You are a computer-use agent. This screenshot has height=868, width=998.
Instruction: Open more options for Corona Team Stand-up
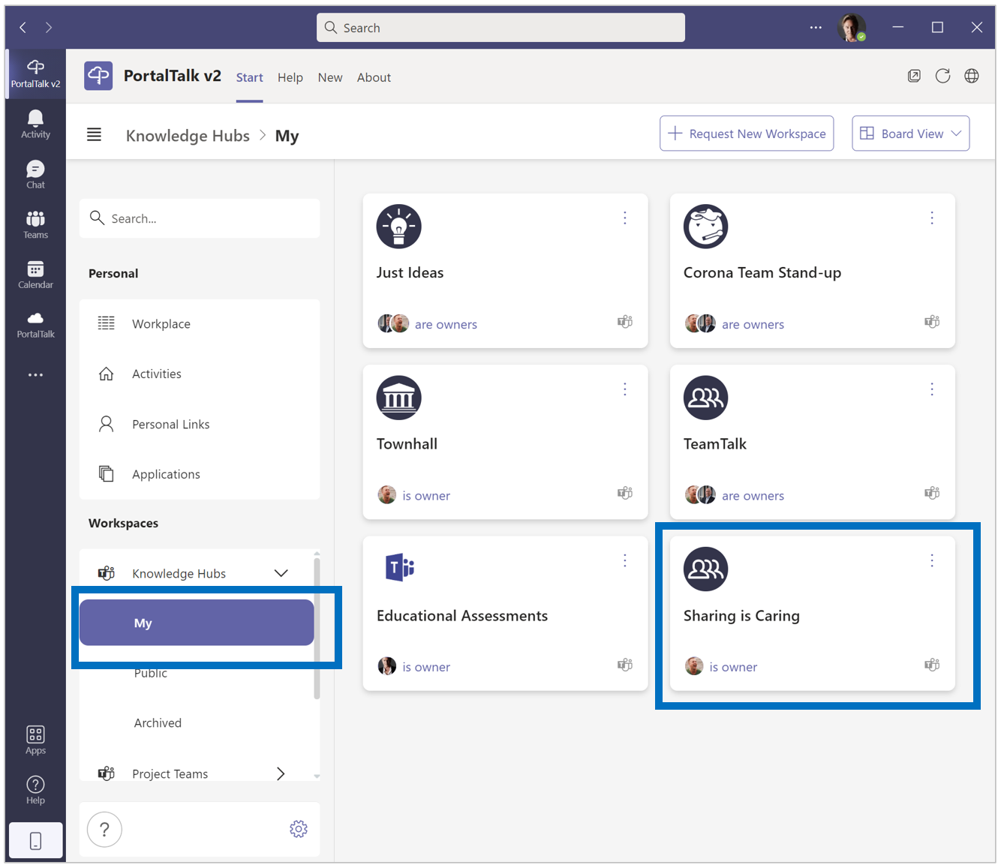coord(932,218)
